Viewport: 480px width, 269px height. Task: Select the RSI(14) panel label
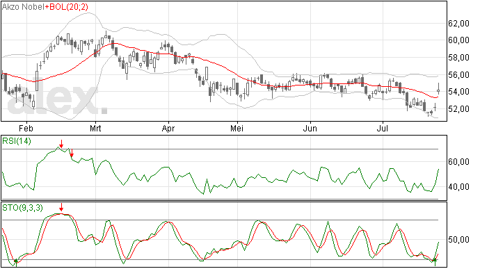pos(17,141)
